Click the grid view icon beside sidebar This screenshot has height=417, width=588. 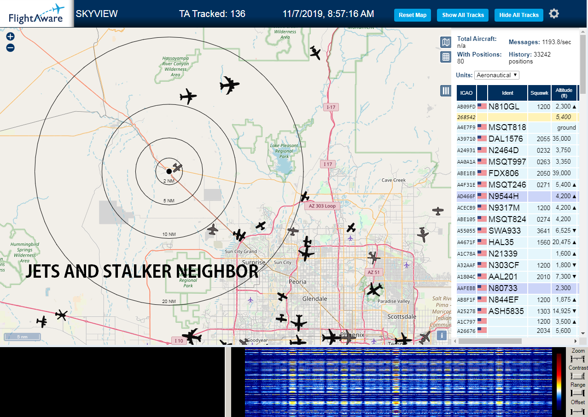(446, 57)
